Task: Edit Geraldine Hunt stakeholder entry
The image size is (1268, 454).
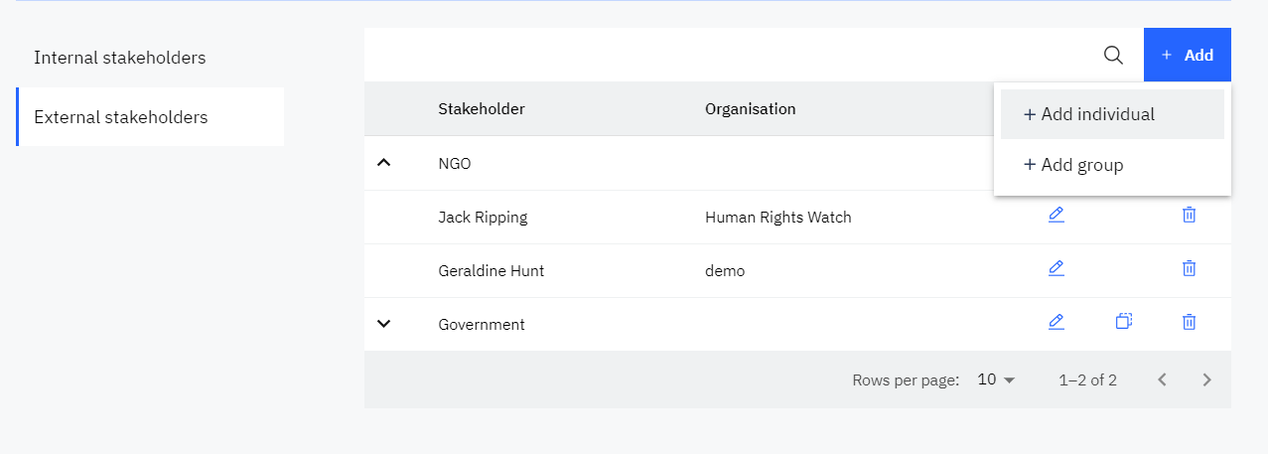Action: coord(1056,268)
